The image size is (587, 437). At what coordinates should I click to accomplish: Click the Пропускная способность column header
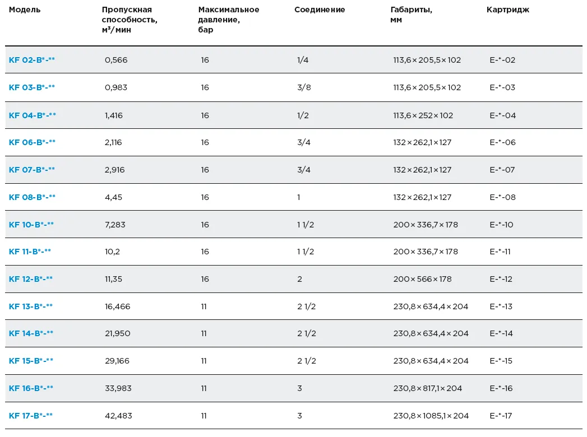[x=130, y=20]
